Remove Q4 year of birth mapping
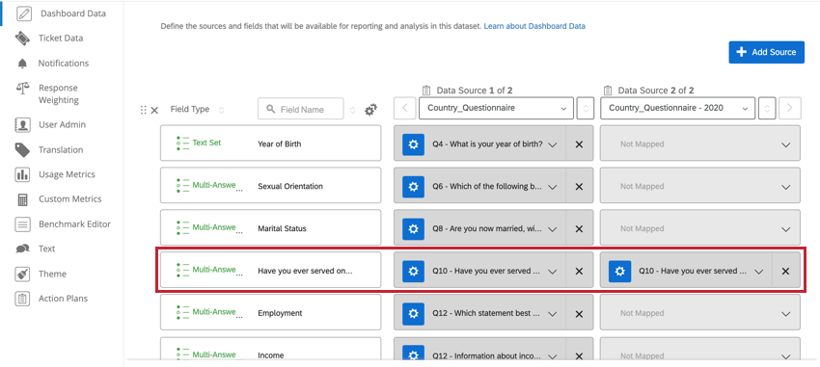 tap(579, 144)
